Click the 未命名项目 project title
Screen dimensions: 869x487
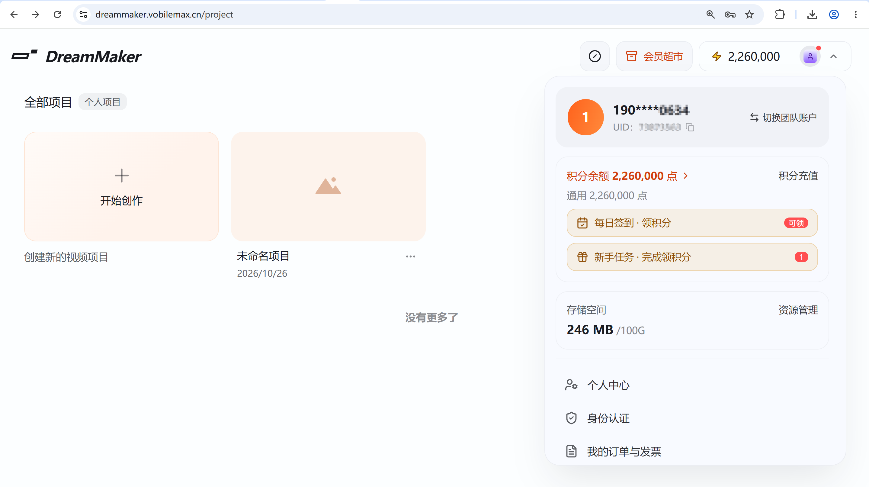[x=263, y=256]
